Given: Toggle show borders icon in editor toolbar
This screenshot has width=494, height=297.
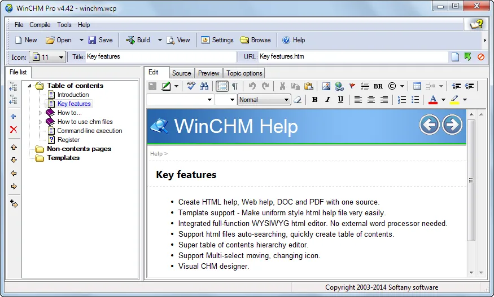Looking at the screenshot, I should [222, 86].
